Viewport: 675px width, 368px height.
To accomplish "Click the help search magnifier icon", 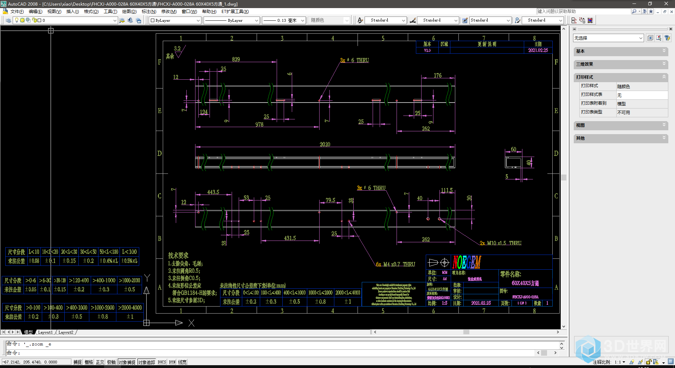I will click(x=634, y=11).
